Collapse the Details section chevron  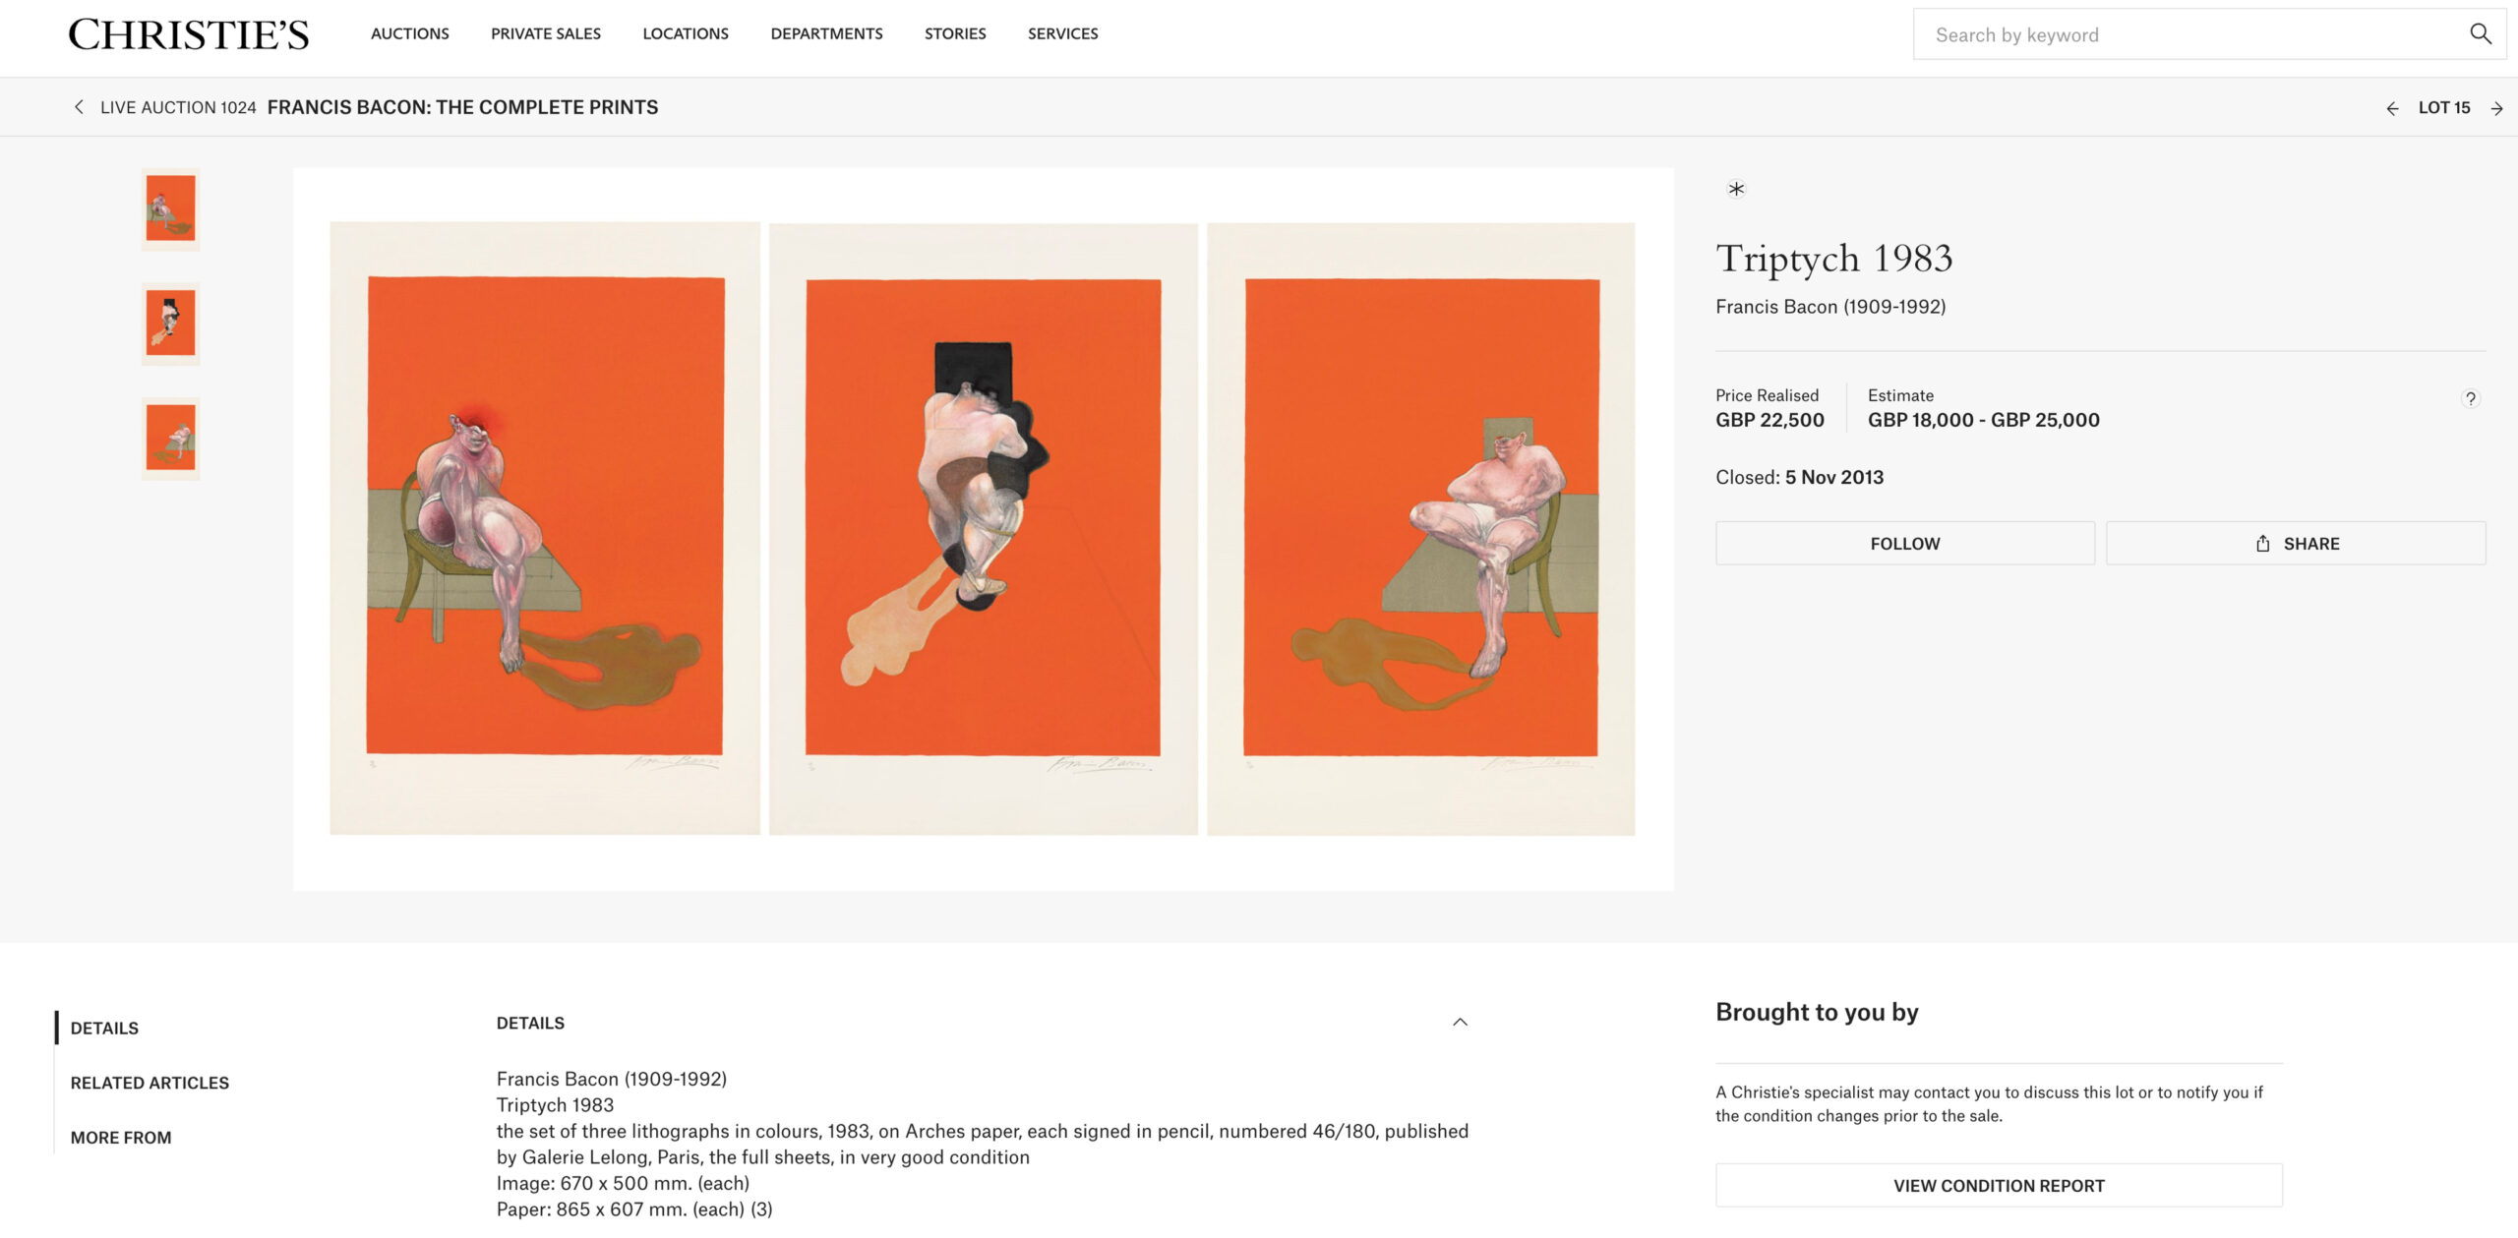1460,1023
